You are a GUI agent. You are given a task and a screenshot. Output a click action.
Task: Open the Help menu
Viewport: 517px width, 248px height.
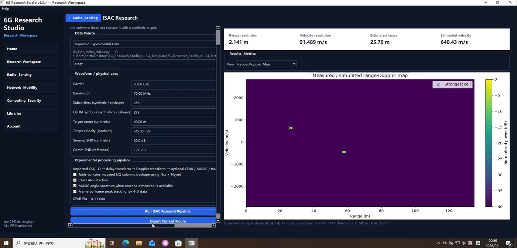[6, 8]
